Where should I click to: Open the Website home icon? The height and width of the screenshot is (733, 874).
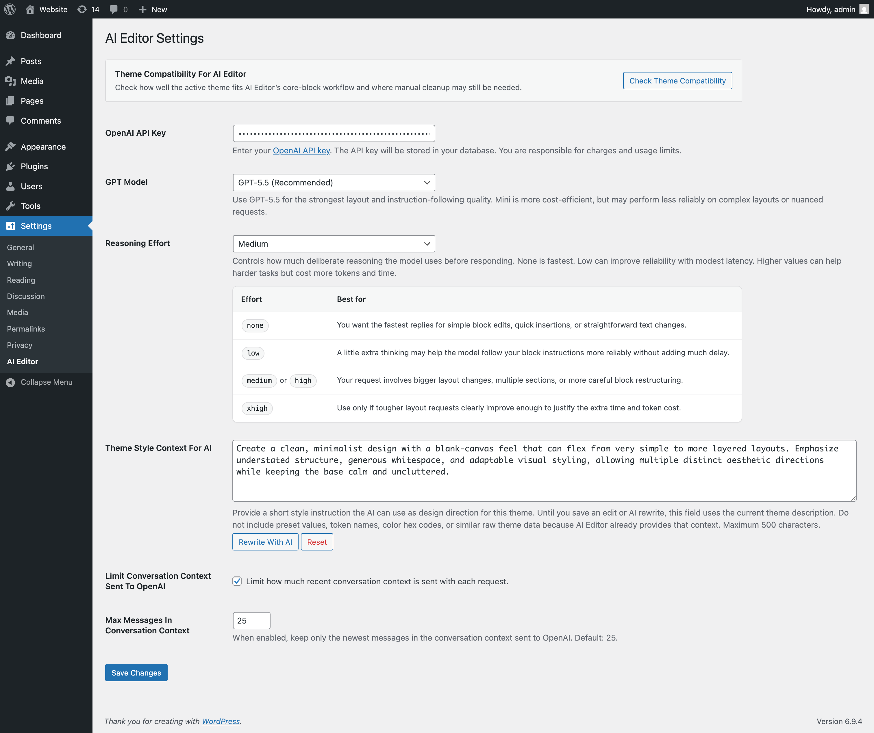(x=29, y=9)
